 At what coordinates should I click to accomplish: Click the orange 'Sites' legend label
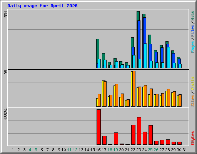point(193,101)
